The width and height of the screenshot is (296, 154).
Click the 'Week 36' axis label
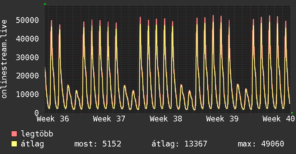coord(53,119)
